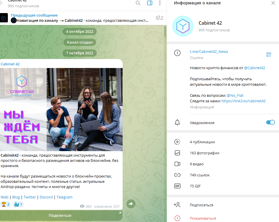The width and height of the screenshot is (279, 222).
Task: Click the photos icon
Action: 177,153
